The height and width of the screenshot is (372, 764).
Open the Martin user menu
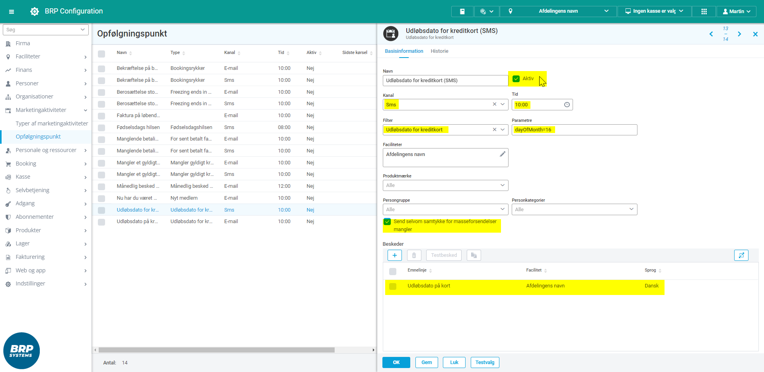coord(736,12)
